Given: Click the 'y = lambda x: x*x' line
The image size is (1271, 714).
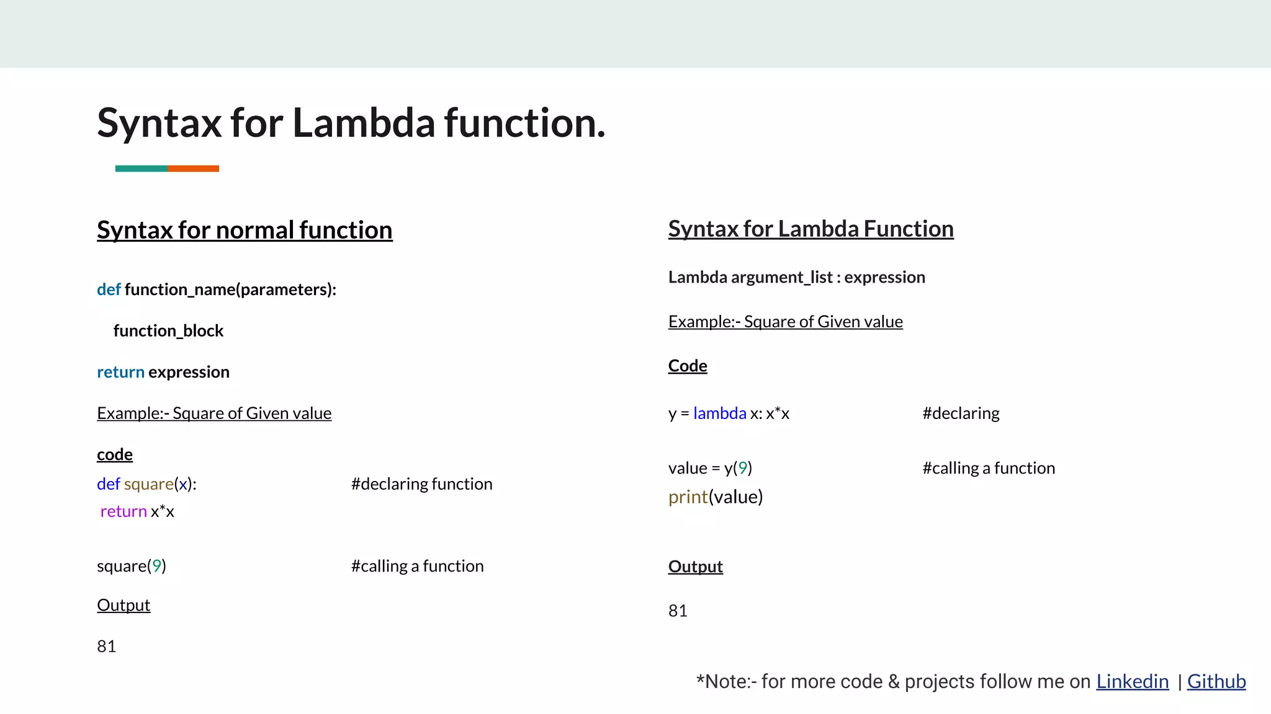Looking at the screenshot, I should [x=729, y=413].
